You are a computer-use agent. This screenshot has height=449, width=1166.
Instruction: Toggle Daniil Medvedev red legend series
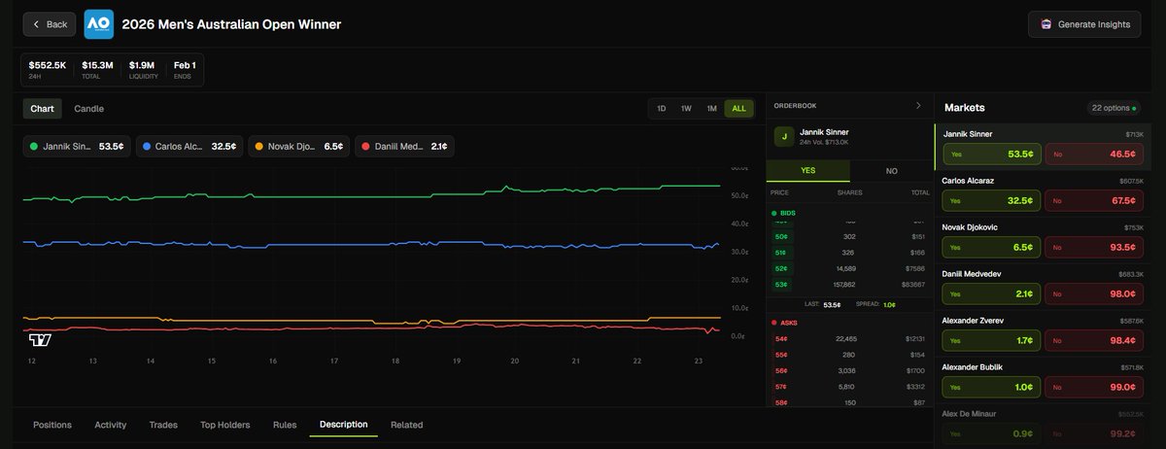tap(404, 147)
